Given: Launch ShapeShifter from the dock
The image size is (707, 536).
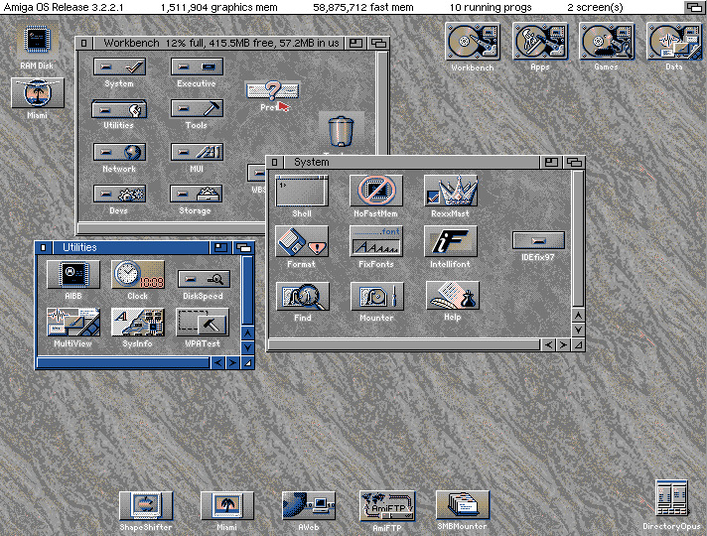Looking at the screenshot, I should [146, 506].
